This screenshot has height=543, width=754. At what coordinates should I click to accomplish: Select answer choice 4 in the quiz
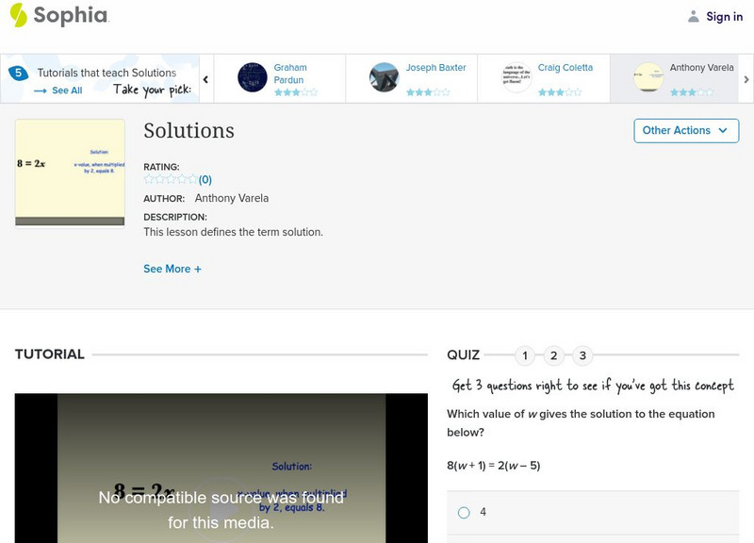click(x=465, y=511)
